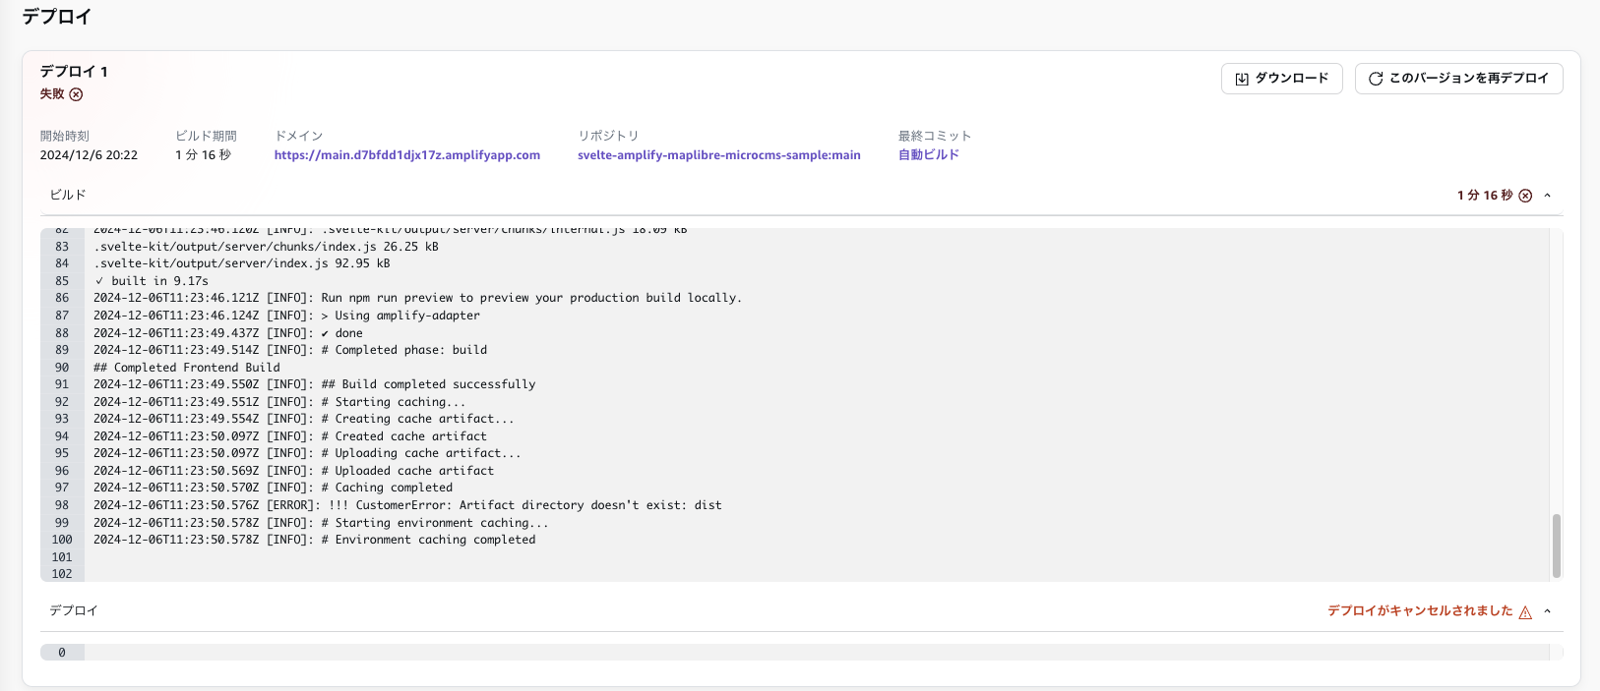Click 'Creating cache artifact...' log line

(x=304, y=419)
